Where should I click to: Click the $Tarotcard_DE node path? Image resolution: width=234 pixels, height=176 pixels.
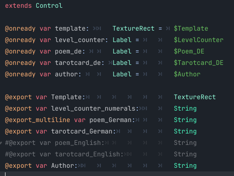click(198, 63)
